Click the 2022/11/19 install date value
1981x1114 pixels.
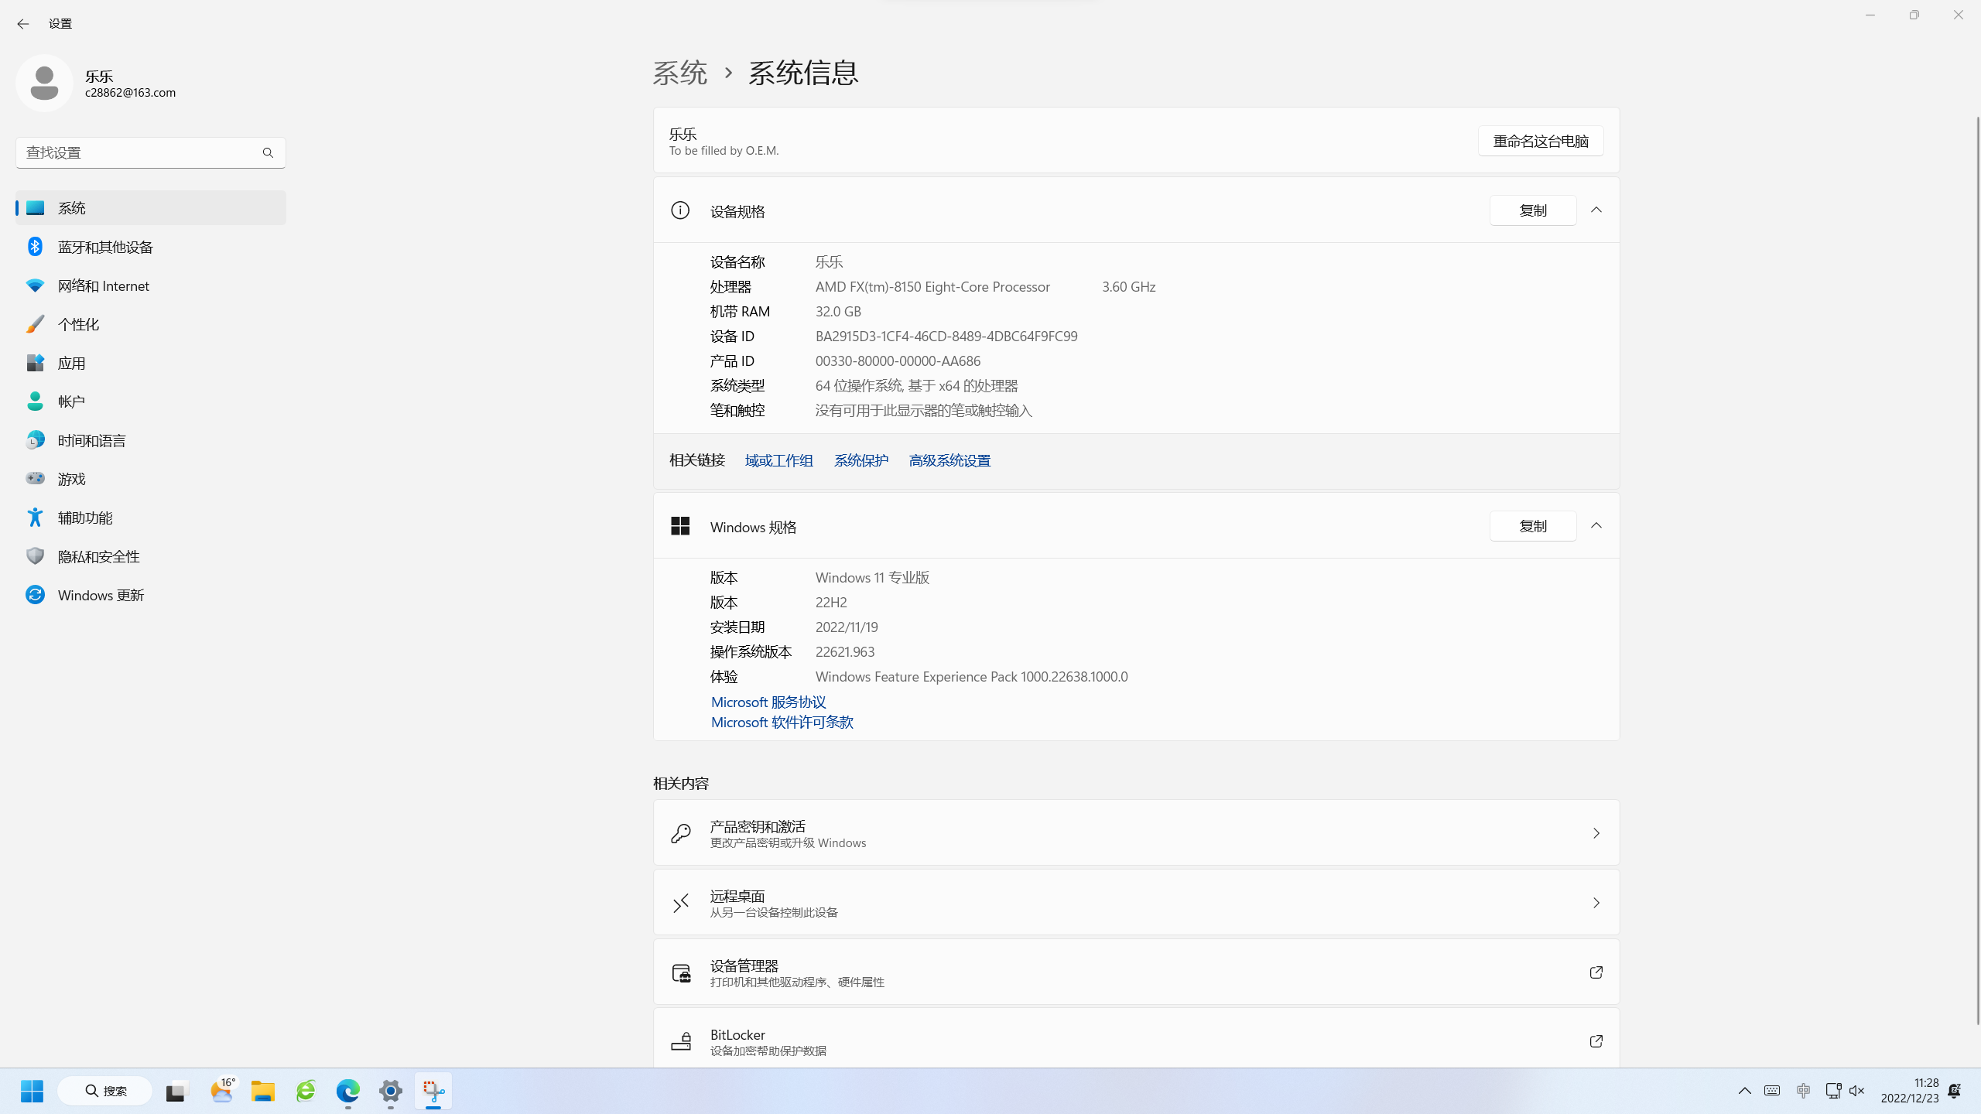tap(847, 627)
